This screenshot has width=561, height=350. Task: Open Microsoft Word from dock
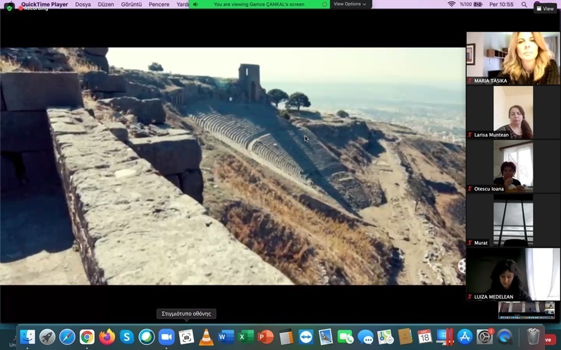pyautogui.click(x=226, y=336)
